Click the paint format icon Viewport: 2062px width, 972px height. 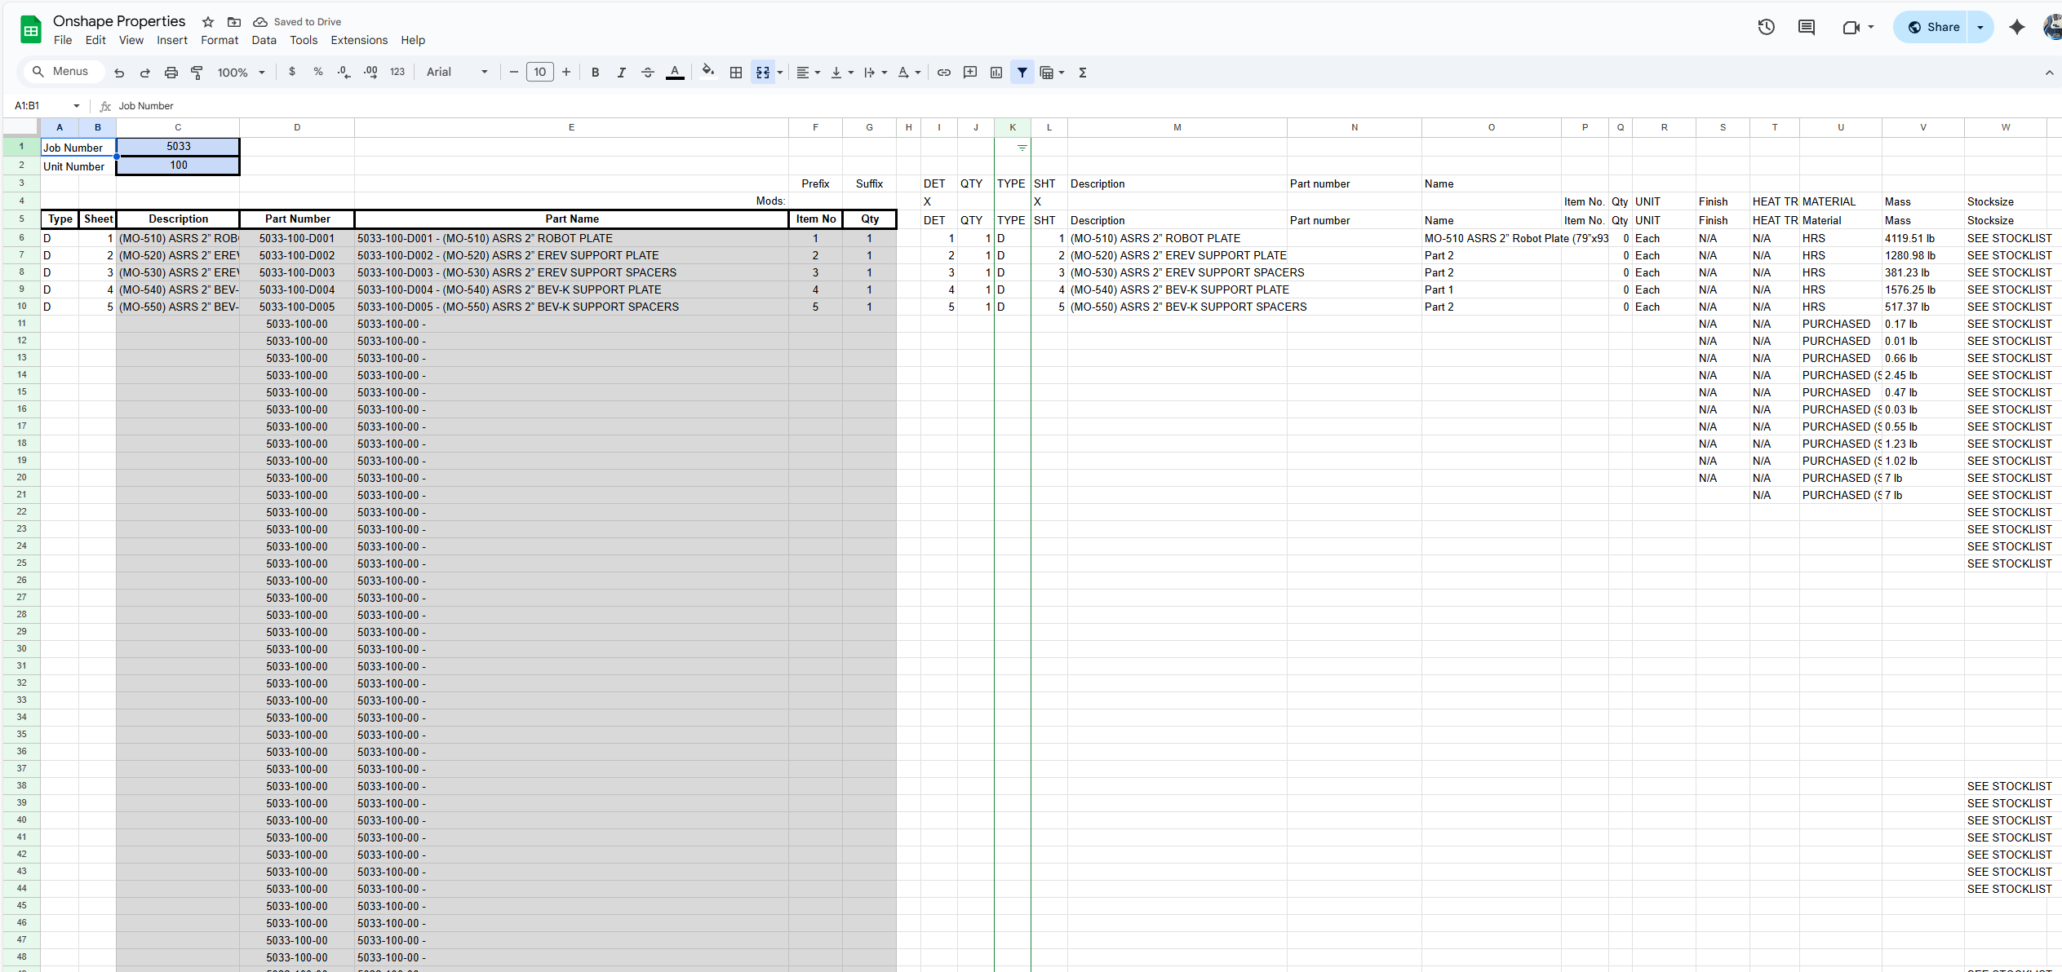tap(197, 73)
